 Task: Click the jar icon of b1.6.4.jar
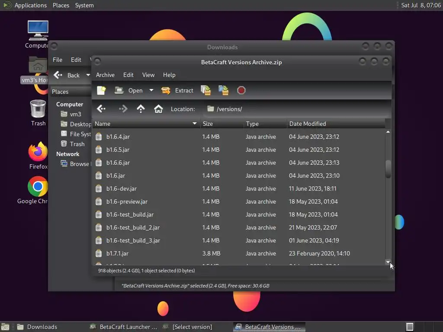[x=99, y=137]
